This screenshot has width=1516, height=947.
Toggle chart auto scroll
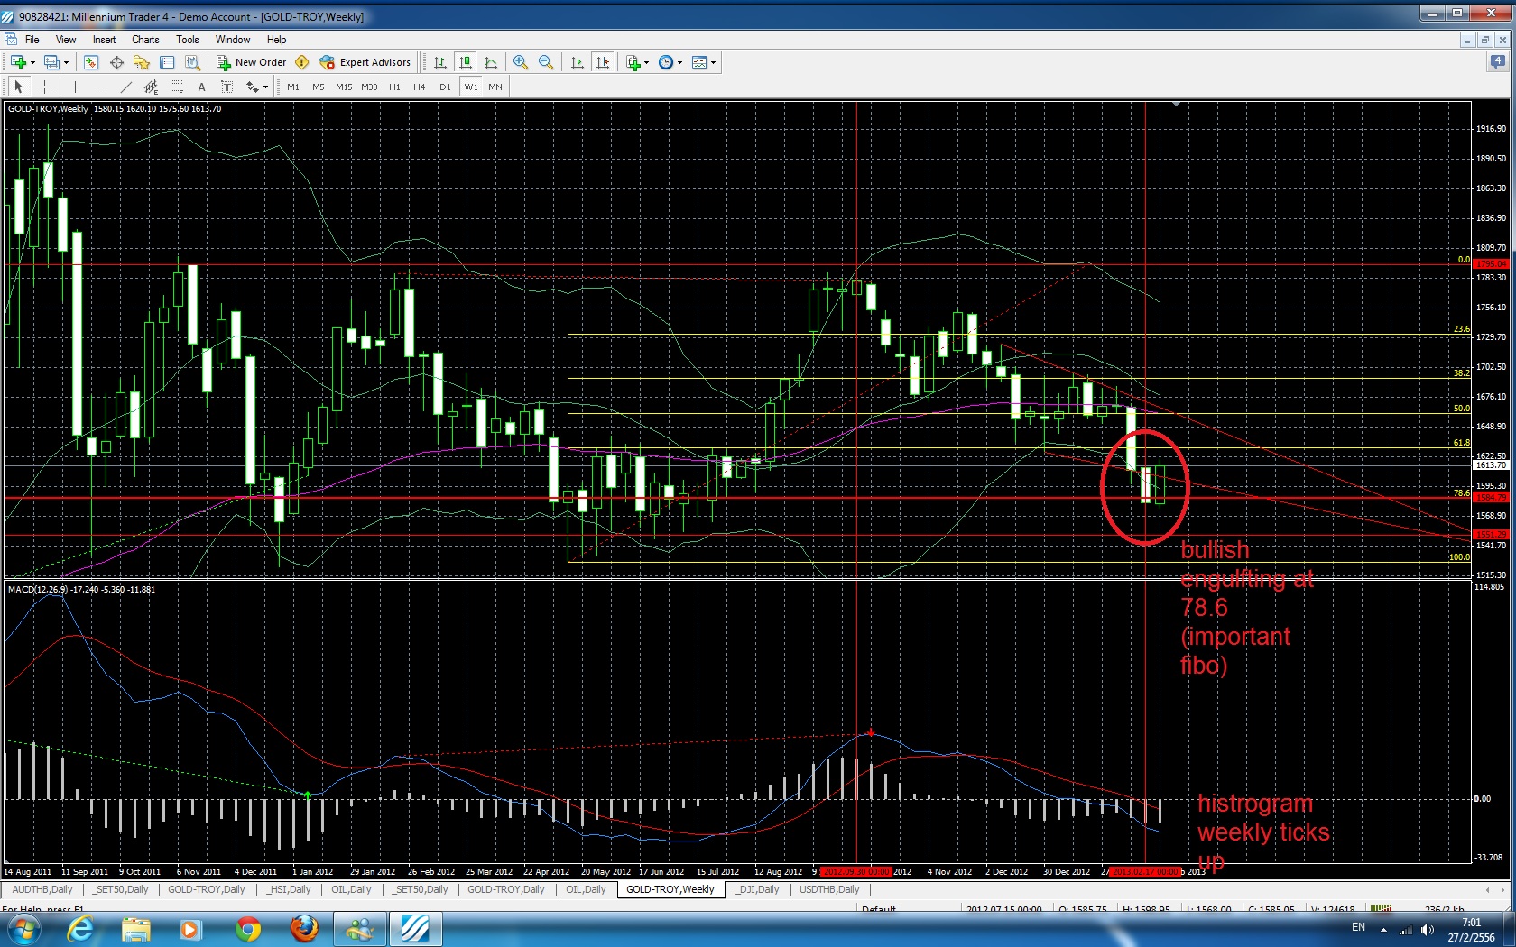[578, 62]
